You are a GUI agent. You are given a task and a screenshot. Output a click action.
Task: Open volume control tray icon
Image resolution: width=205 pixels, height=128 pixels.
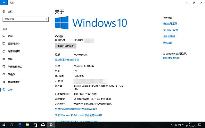coord(179,125)
